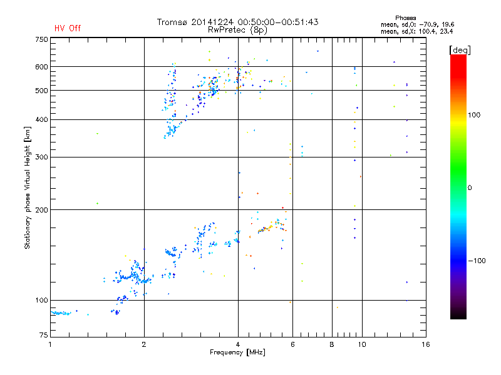The width and height of the screenshot is (501, 375).
Task: Click the colorbar tick label '-100'
Action: point(477,261)
